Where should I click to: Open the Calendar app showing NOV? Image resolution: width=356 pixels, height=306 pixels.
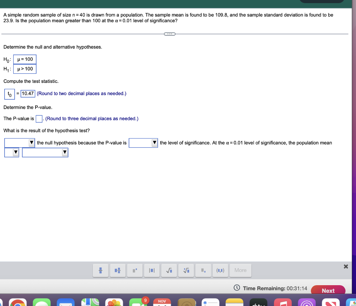click(162, 302)
